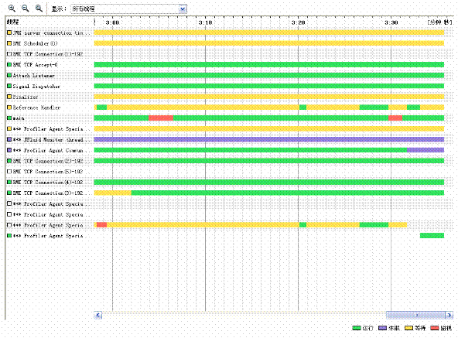Viewport: 458px width, 338px height.
Task: Click the yellow icon beside Finalizer thread
Action: point(9,97)
